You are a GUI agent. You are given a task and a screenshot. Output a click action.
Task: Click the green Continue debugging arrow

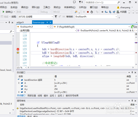[3, 12]
